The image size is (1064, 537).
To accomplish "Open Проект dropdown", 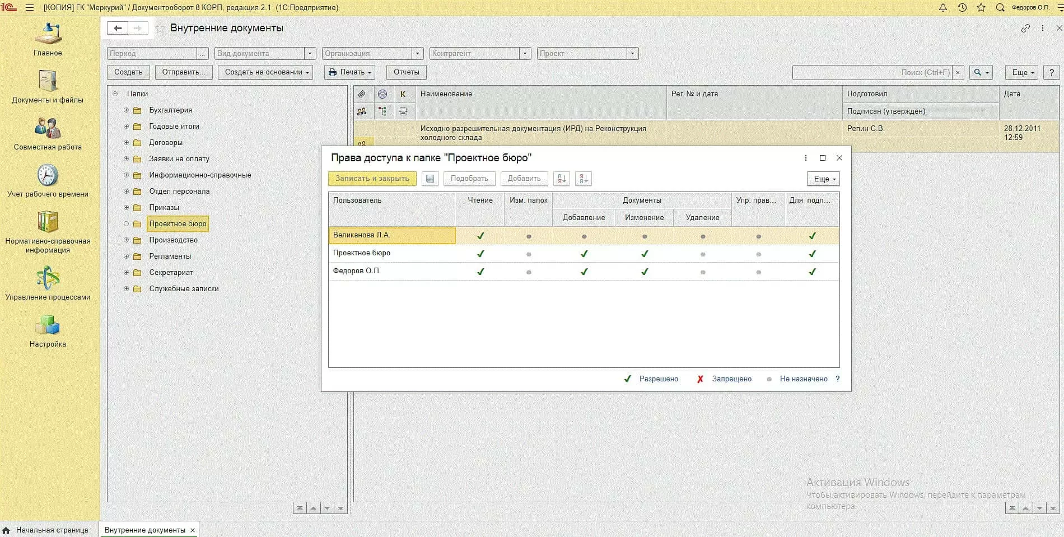I will click(633, 54).
